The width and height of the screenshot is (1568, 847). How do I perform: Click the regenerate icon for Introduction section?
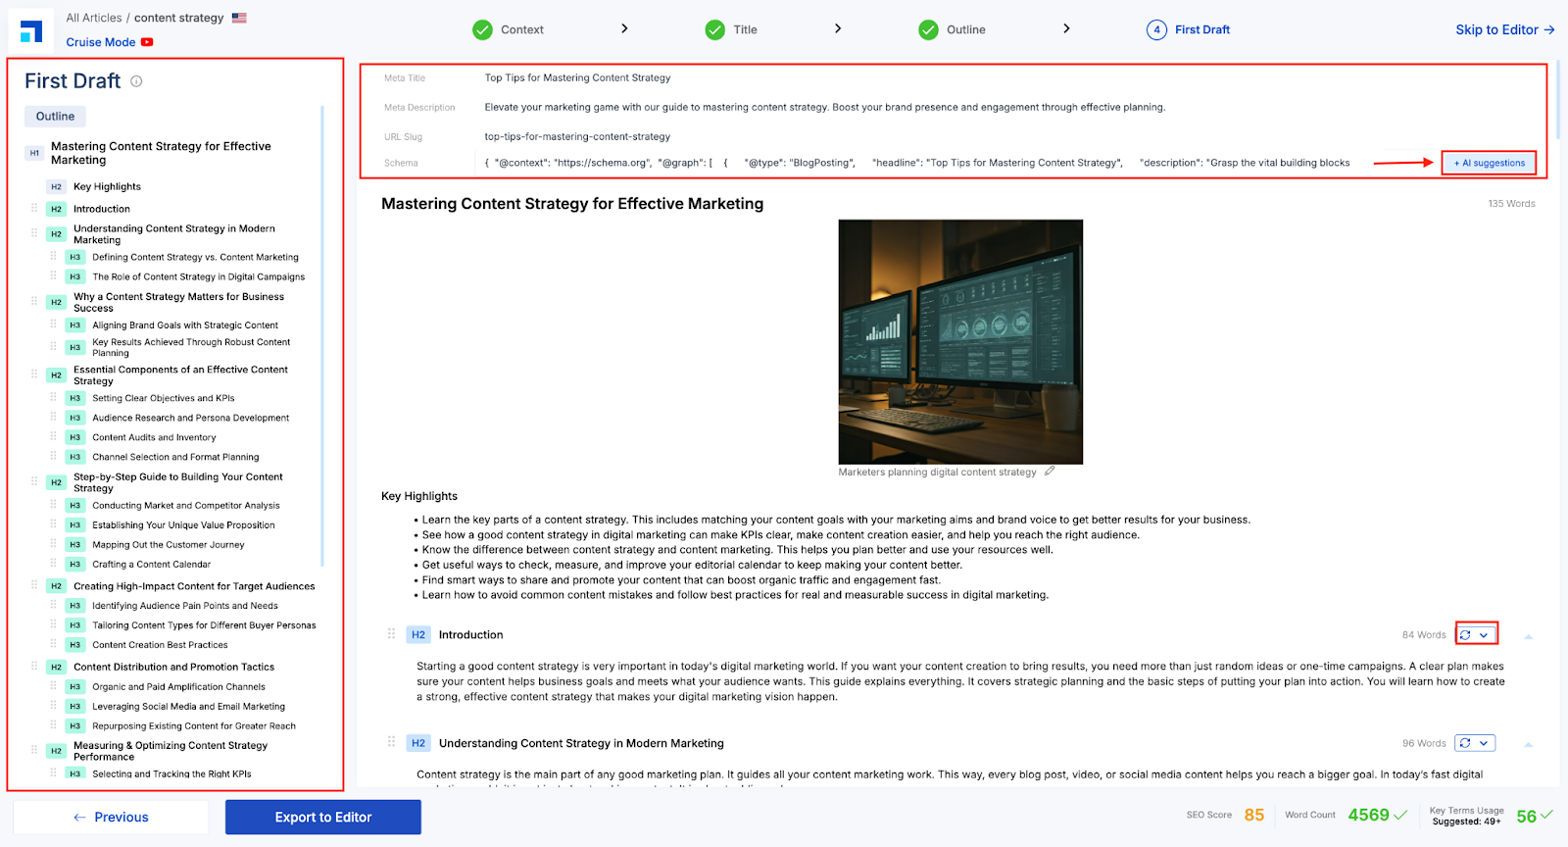(x=1465, y=635)
